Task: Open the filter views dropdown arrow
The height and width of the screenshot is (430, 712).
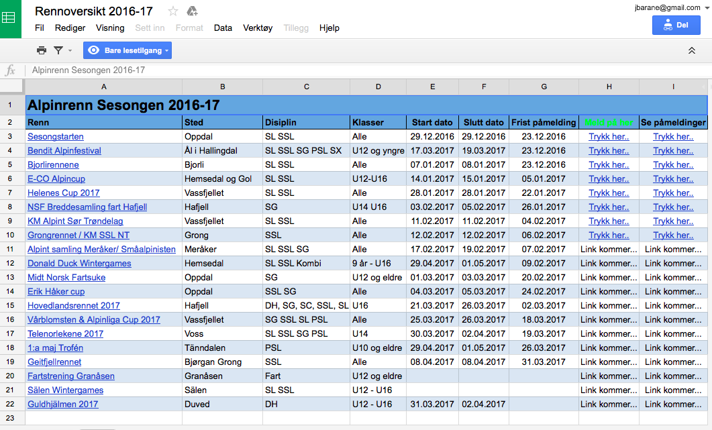Action: click(70, 50)
